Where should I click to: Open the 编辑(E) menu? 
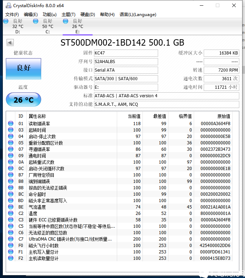[x=31, y=15]
